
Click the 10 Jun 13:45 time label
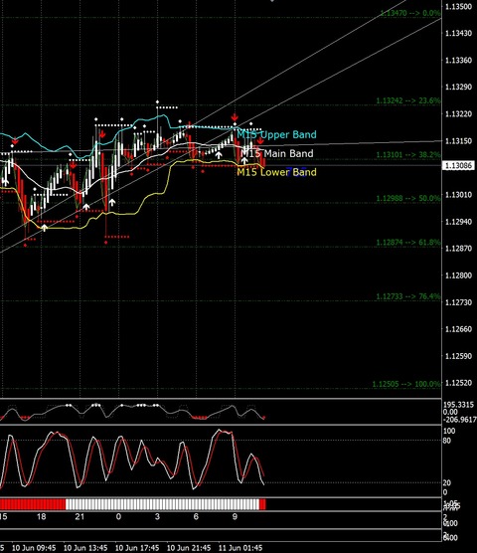click(x=85, y=548)
